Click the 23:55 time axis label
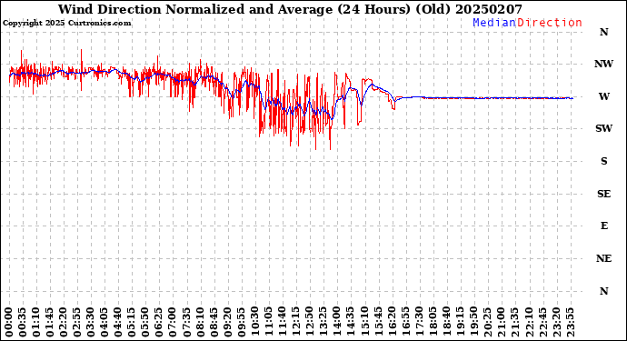 pos(570,323)
